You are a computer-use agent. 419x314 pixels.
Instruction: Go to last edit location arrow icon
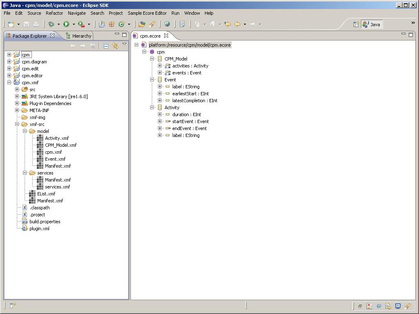228,24
